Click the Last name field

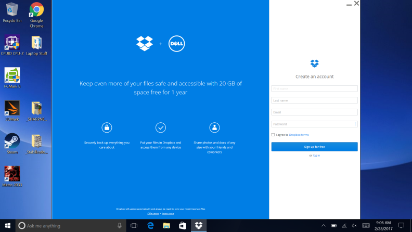pos(315,100)
